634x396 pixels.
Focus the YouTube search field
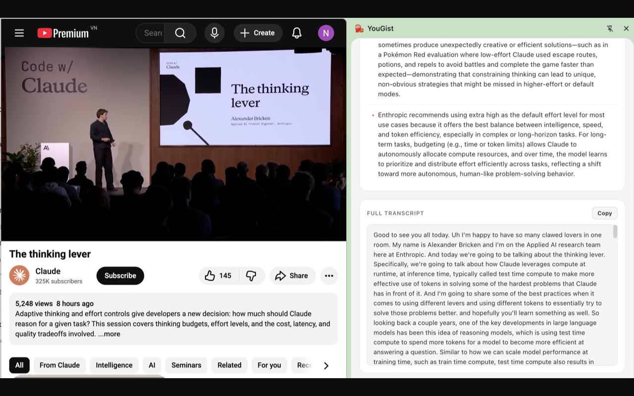151,33
